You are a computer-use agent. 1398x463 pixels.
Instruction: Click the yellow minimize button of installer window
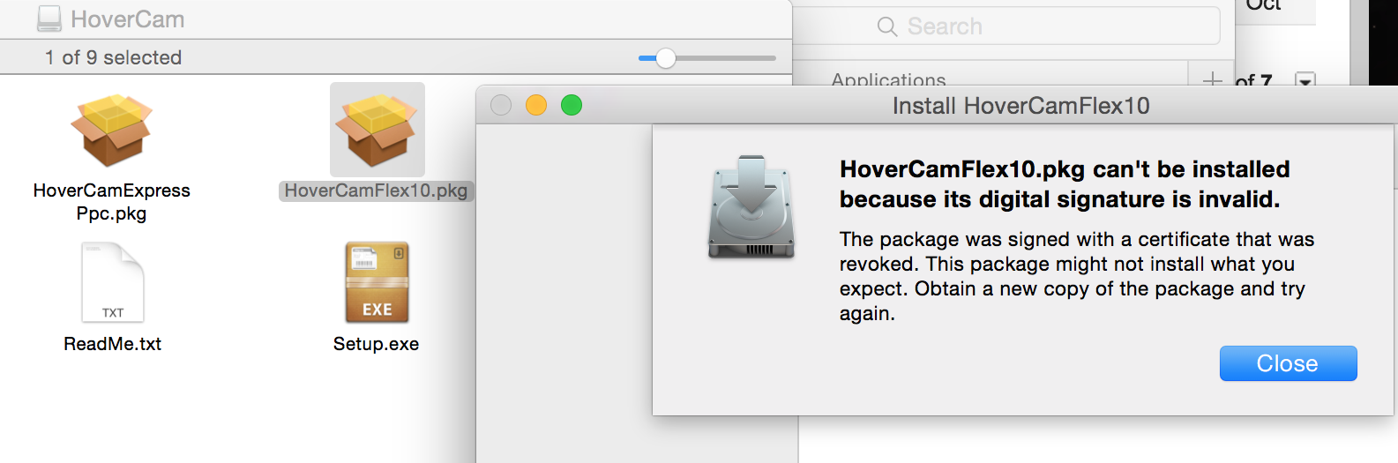536,106
